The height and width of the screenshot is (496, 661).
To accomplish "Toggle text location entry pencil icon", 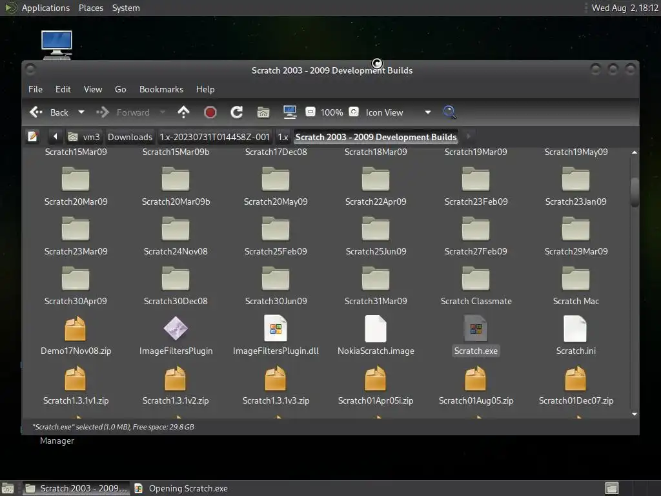I will 33,137.
